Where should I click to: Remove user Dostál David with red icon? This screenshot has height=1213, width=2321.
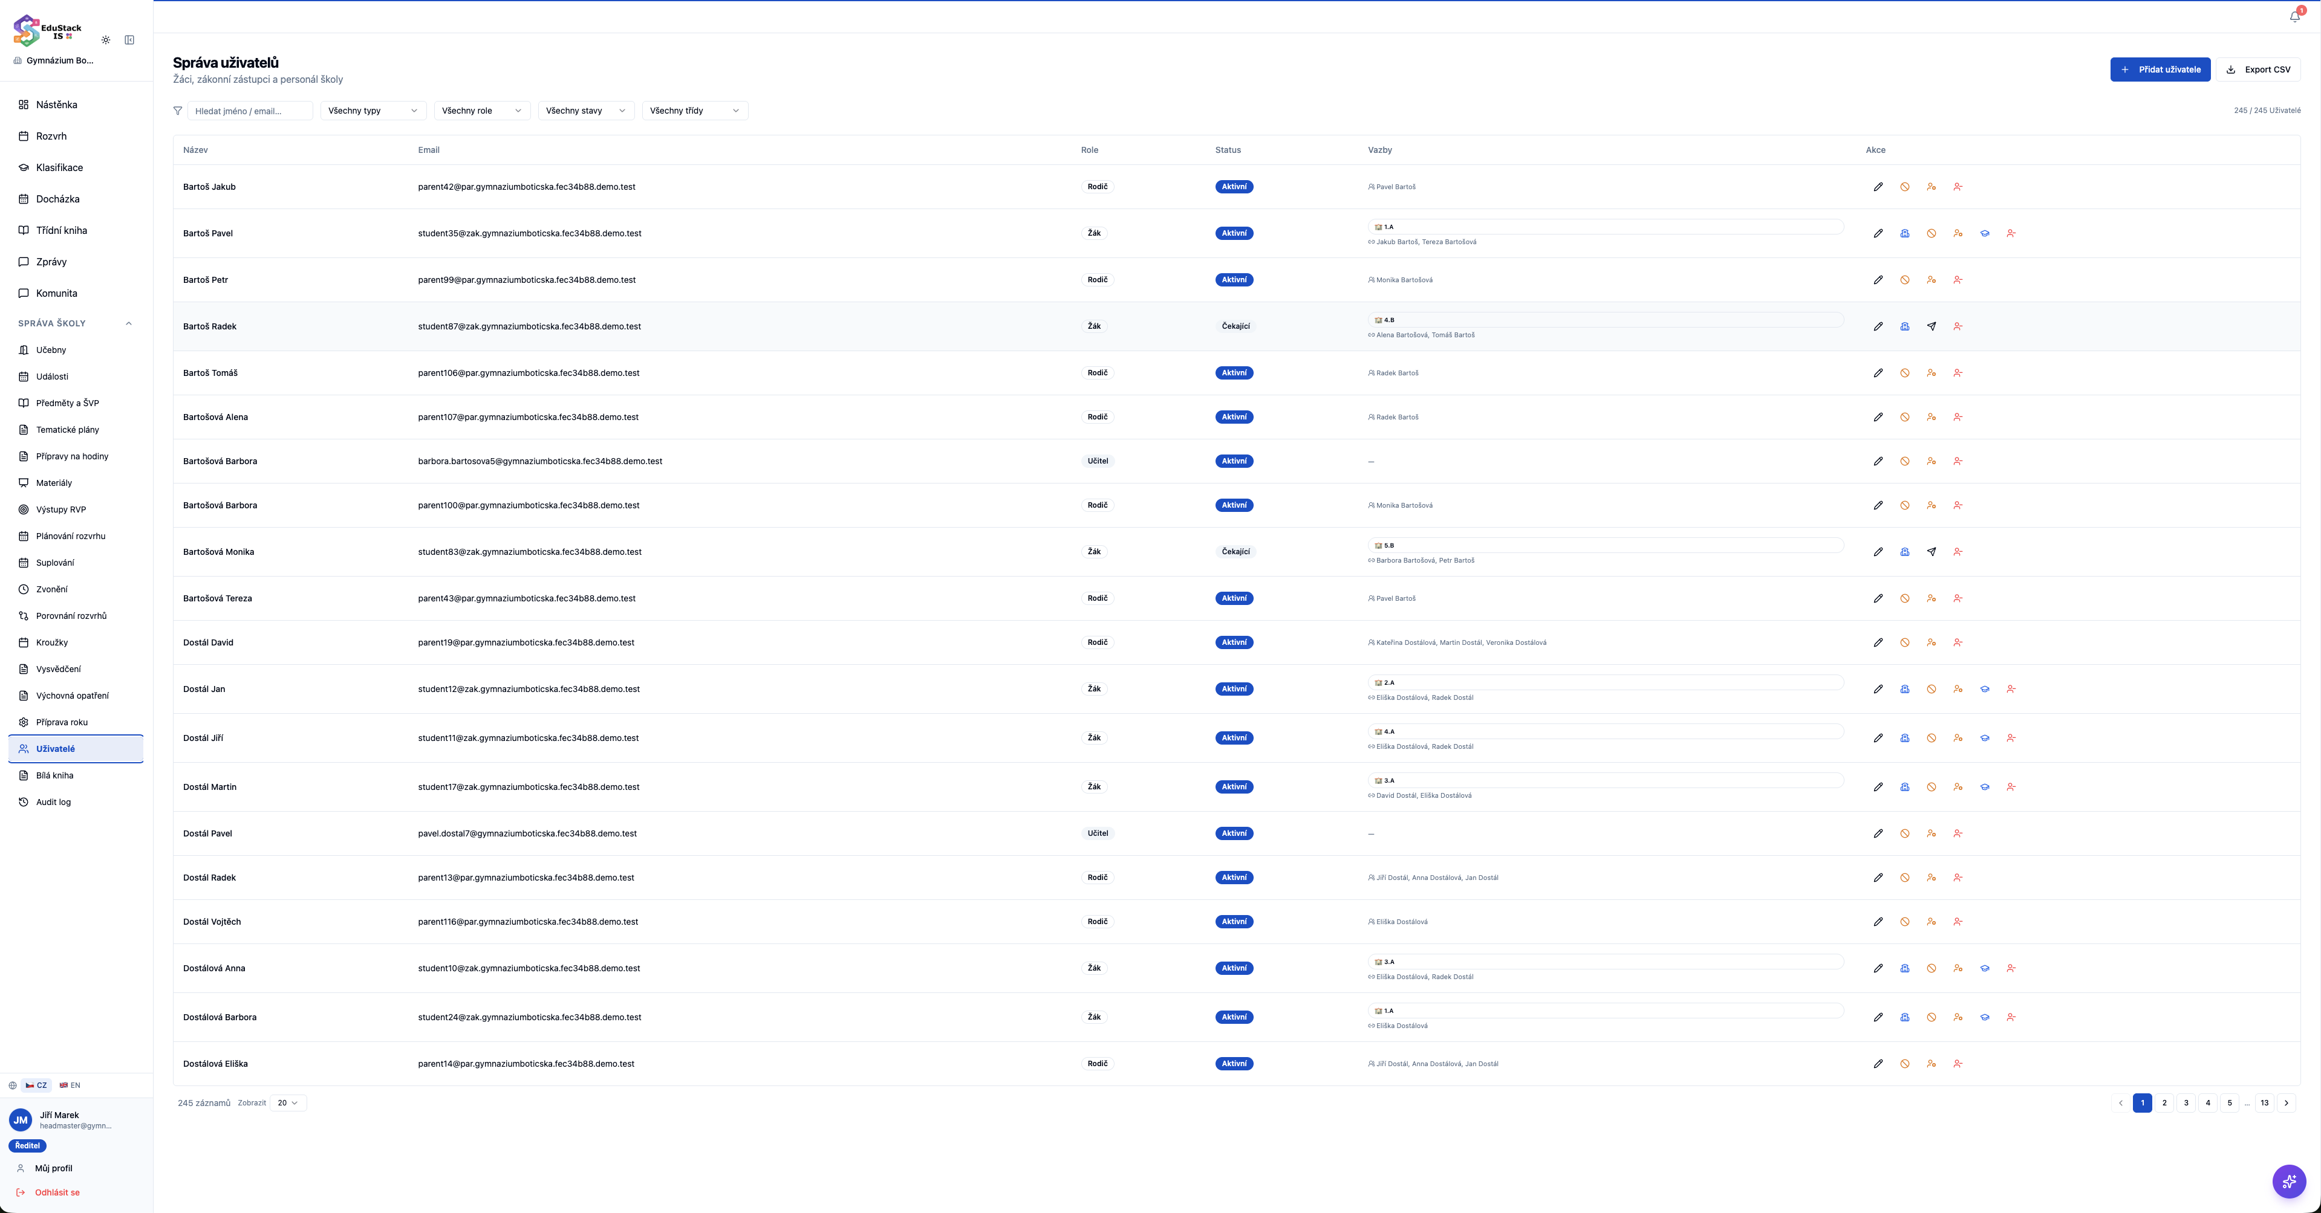point(1958,643)
